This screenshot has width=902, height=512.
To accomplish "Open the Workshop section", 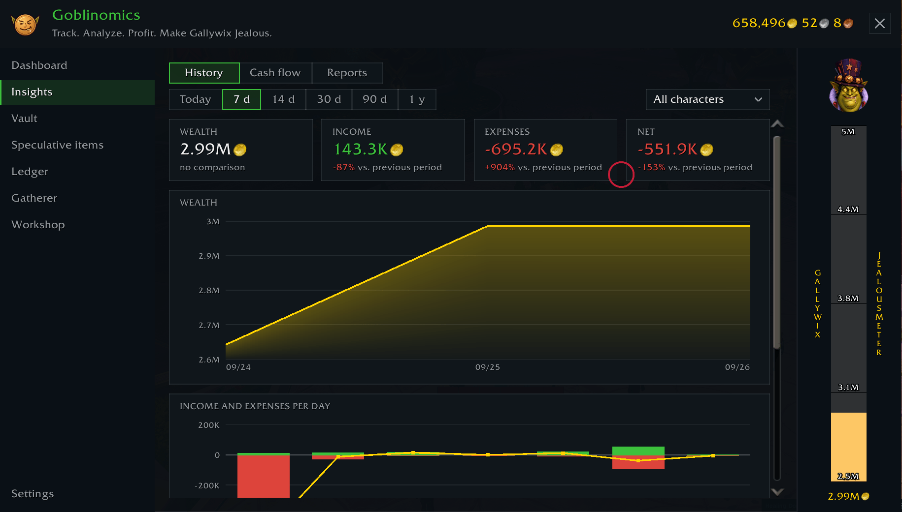I will [77, 225].
